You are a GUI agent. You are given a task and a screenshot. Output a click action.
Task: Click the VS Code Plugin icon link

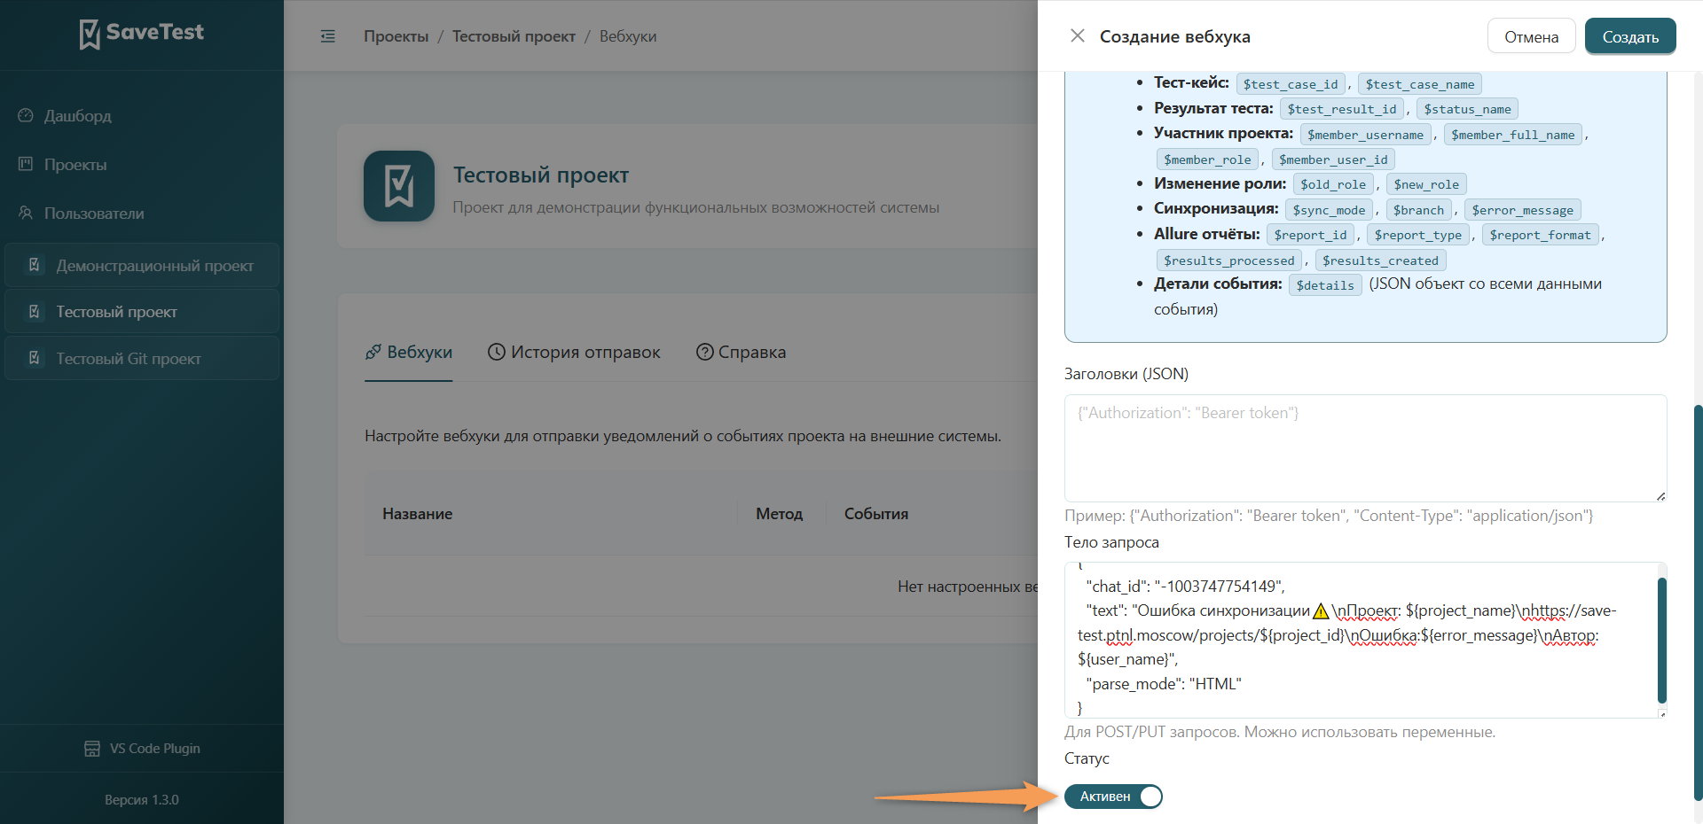pyautogui.click(x=92, y=749)
